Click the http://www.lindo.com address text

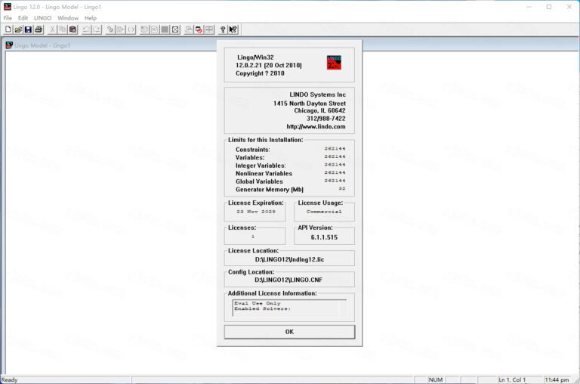[x=316, y=126]
